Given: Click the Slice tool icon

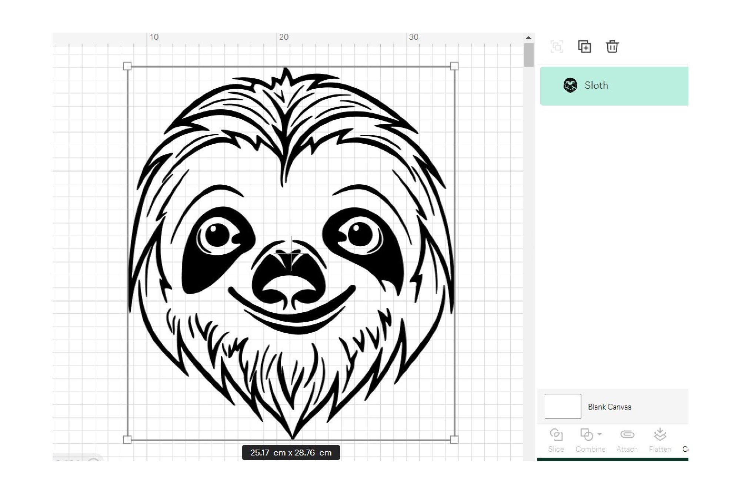Looking at the screenshot, I should point(556,435).
